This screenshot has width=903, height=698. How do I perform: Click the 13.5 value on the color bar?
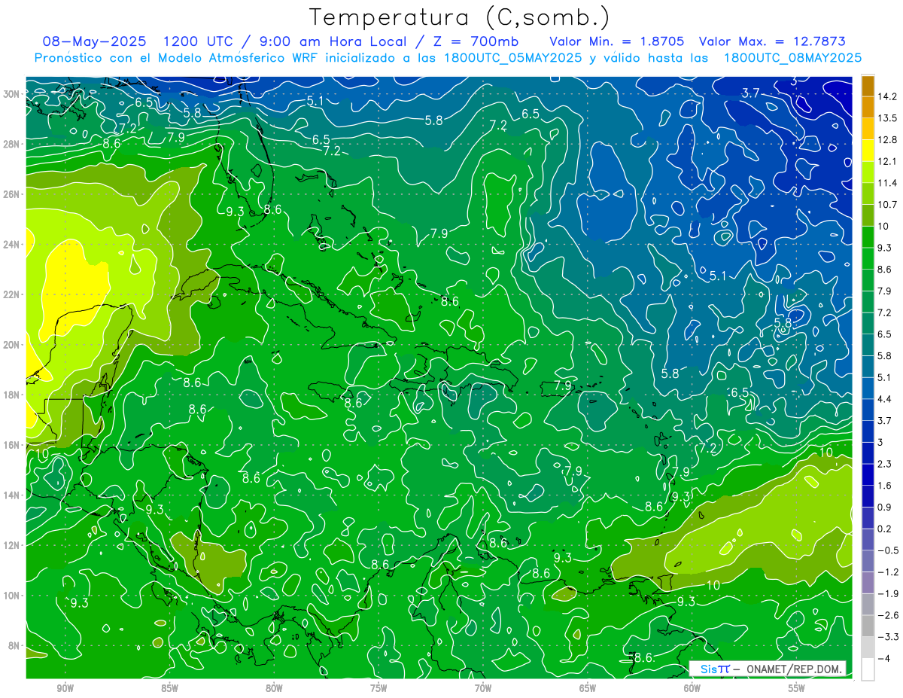coord(886,118)
